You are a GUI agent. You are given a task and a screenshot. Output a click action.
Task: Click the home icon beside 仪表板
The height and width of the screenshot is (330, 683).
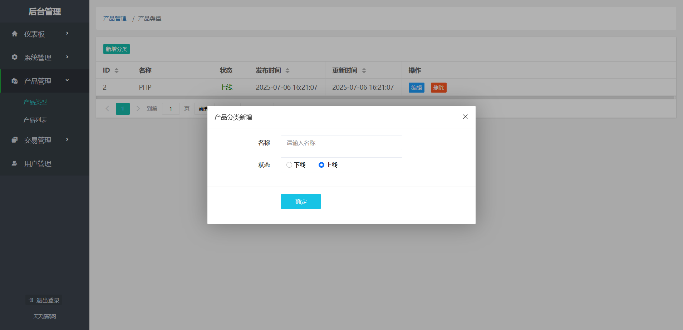point(15,34)
